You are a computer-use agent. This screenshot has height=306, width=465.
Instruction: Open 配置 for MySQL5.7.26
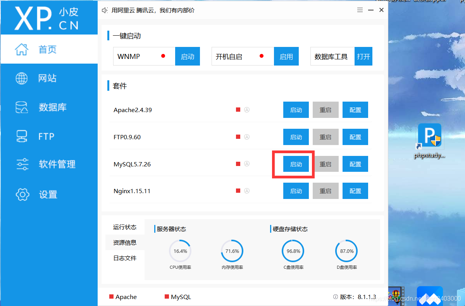[x=355, y=164]
